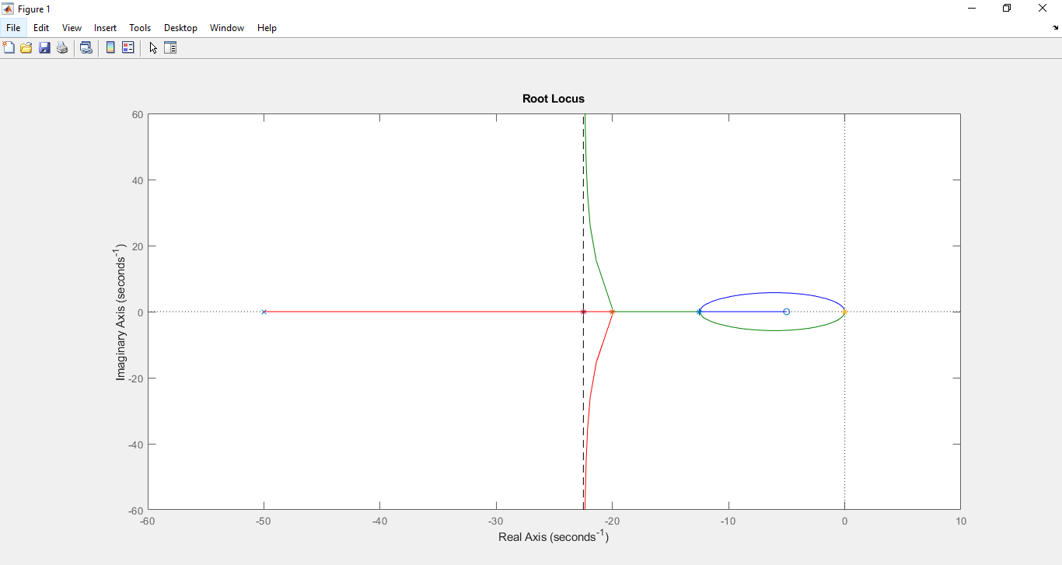Minimize the Figure 1 window
This screenshot has height=565, width=1062.
coord(972,9)
